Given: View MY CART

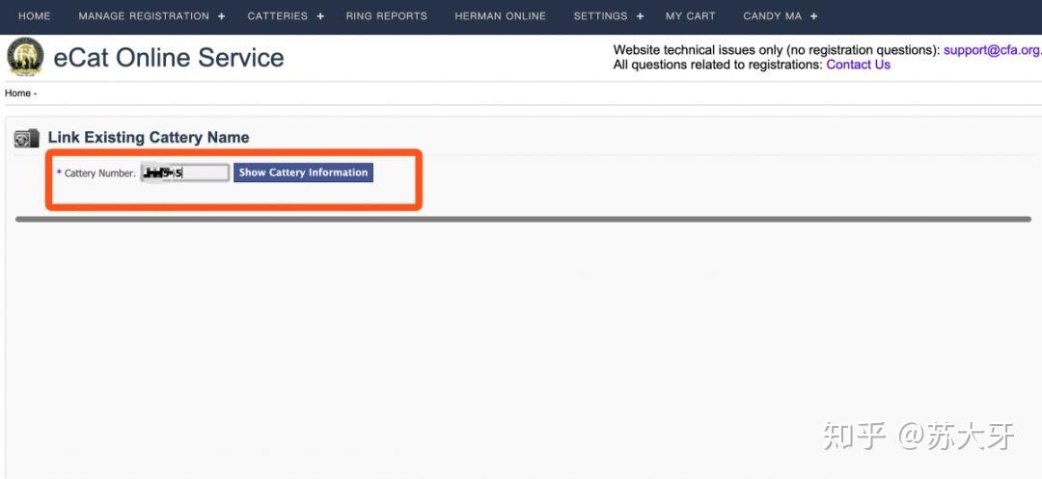Looking at the screenshot, I should pyautogui.click(x=691, y=16).
